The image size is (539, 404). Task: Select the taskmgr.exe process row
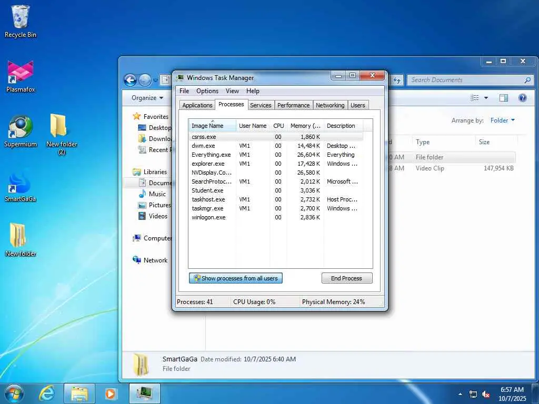click(x=276, y=208)
